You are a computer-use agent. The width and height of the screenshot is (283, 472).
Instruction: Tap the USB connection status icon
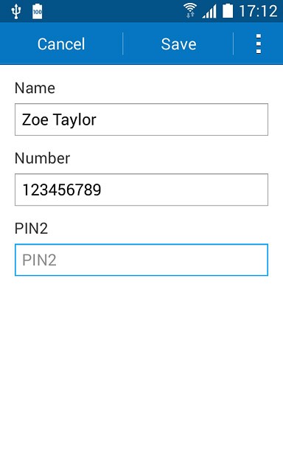(15, 12)
